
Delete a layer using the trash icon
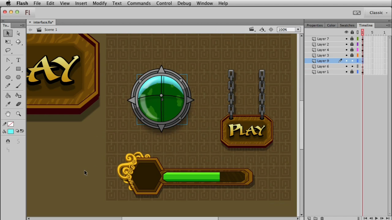(x=322, y=218)
